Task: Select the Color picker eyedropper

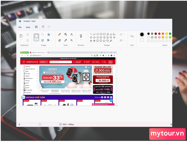Action: (65, 40)
